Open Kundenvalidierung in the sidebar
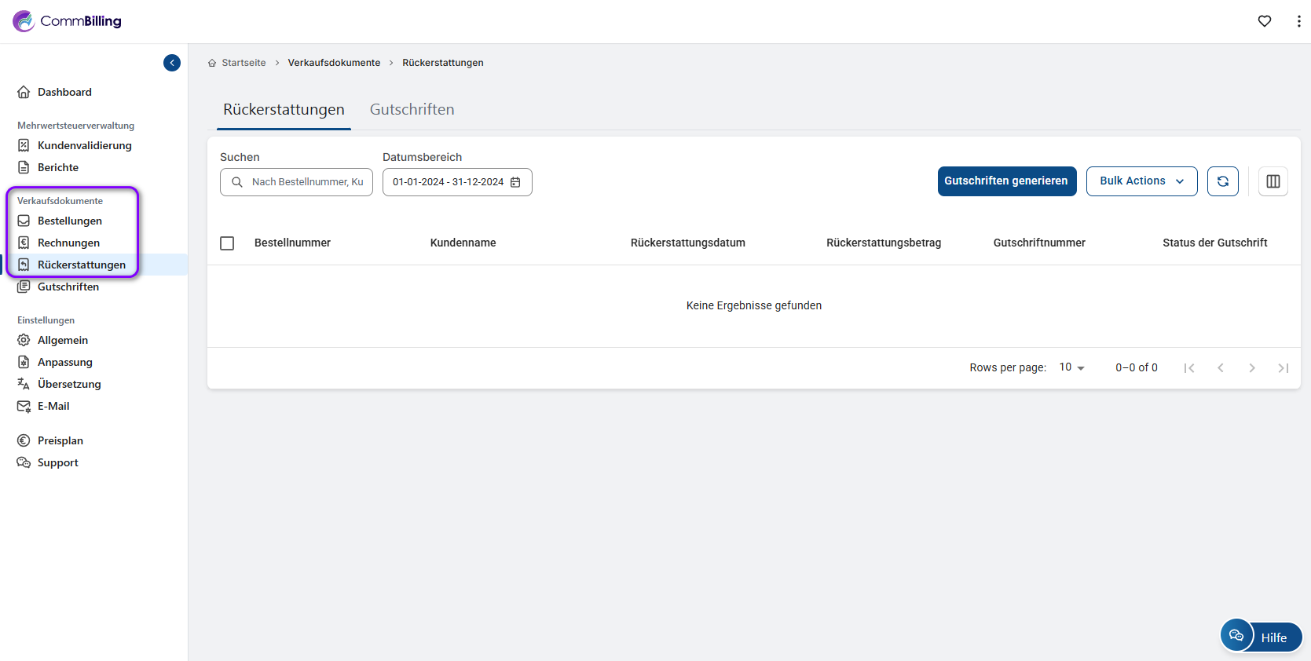This screenshot has width=1311, height=661. coord(84,146)
